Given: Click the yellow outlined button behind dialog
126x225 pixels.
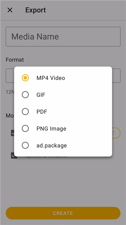Looking at the screenshot, I should [116, 133].
